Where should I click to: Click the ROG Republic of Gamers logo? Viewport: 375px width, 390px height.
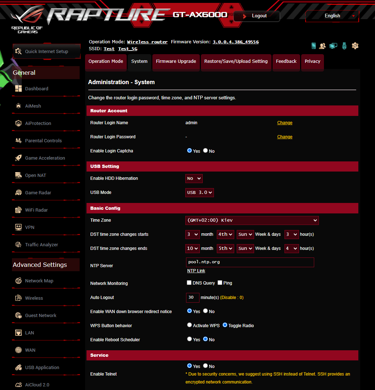[28, 19]
